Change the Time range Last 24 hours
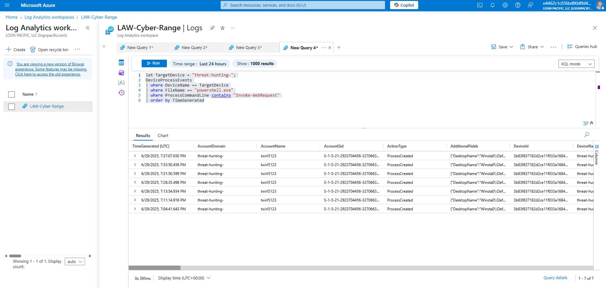The height and width of the screenshot is (288, 606). click(199, 63)
